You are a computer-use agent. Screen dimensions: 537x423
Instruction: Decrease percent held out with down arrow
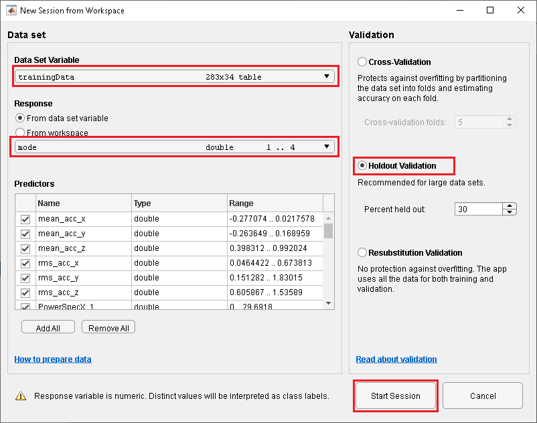(x=510, y=212)
